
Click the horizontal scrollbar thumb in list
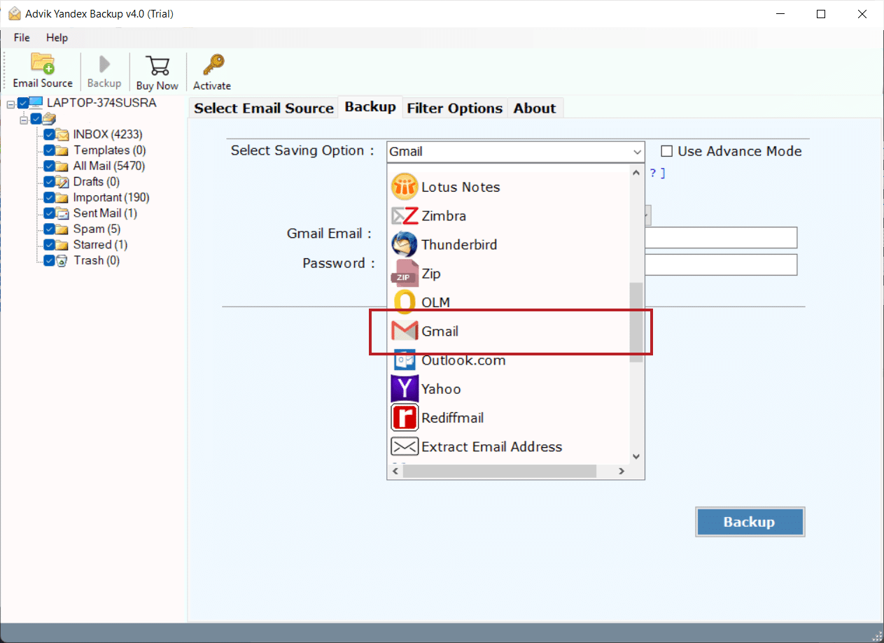tap(500, 472)
